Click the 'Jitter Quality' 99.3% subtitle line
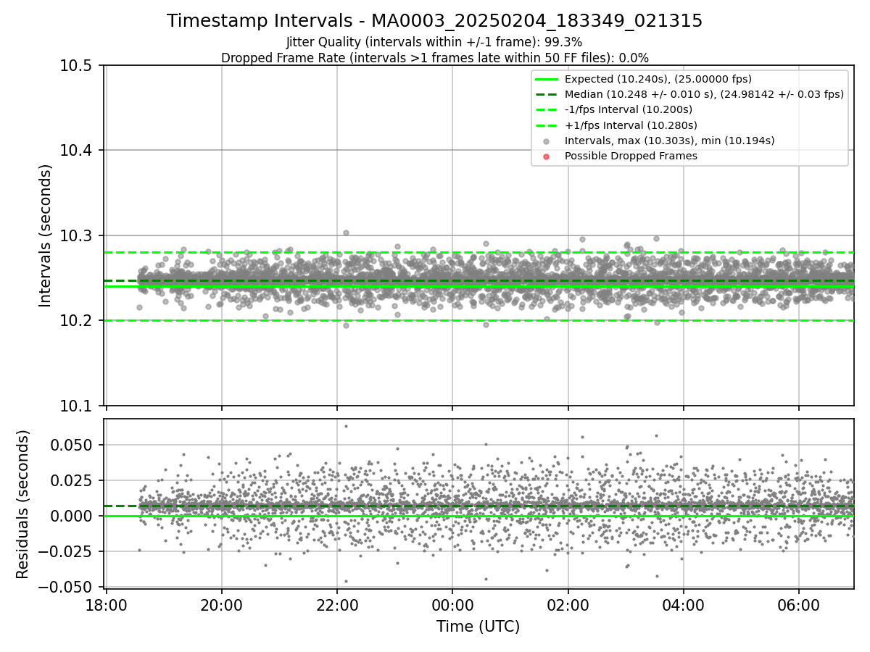The image size is (870, 652). coord(434,42)
